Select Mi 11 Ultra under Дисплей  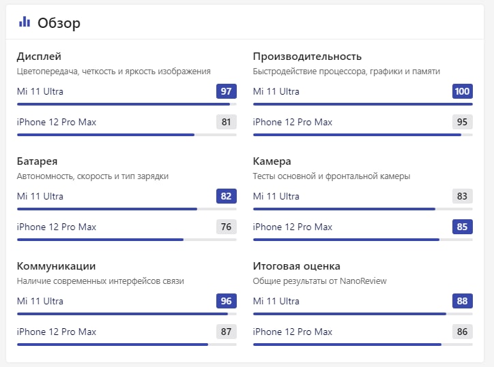40,91
